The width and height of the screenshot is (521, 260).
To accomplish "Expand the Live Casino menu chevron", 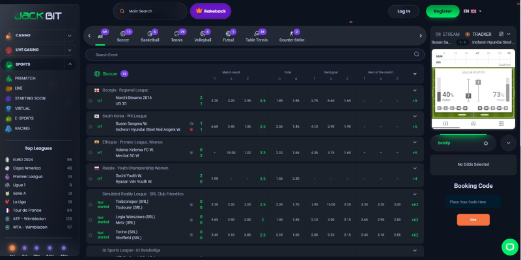I will (70, 50).
